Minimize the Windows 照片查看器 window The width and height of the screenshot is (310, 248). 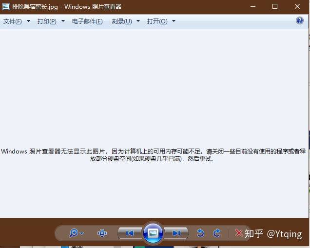click(253, 6)
